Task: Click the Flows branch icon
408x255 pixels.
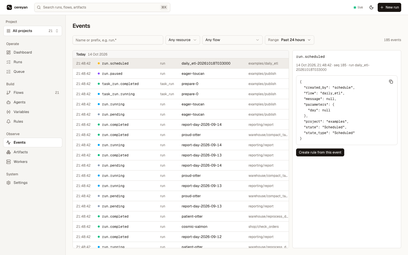Action: pos(8,93)
